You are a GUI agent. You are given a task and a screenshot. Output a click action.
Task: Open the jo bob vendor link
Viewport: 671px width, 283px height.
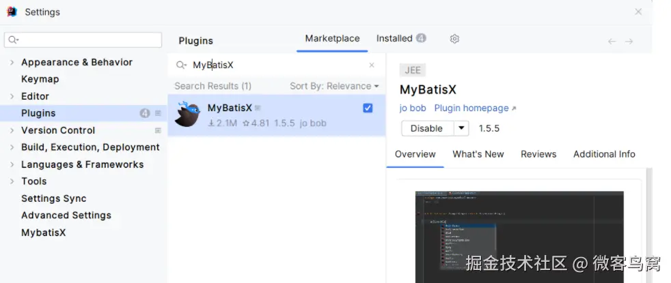(413, 108)
